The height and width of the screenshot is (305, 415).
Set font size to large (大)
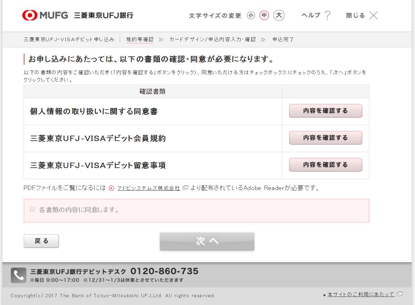(279, 15)
